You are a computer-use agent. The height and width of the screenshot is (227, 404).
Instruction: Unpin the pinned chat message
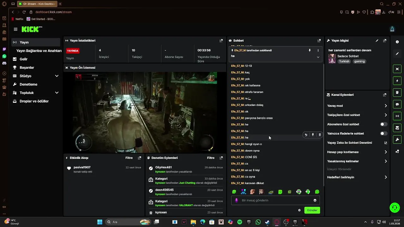pyautogui.click(x=310, y=50)
